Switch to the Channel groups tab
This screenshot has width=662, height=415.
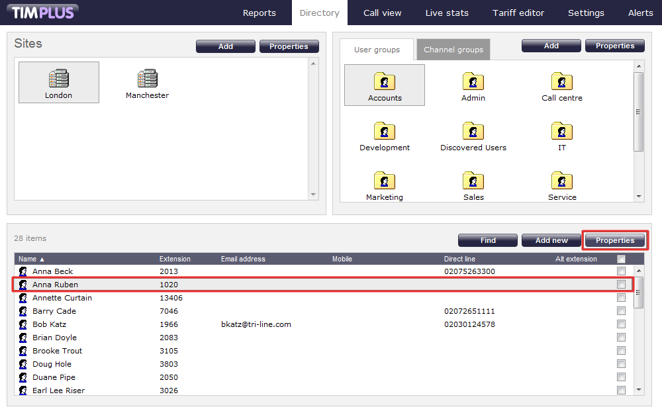click(x=453, y=50)
